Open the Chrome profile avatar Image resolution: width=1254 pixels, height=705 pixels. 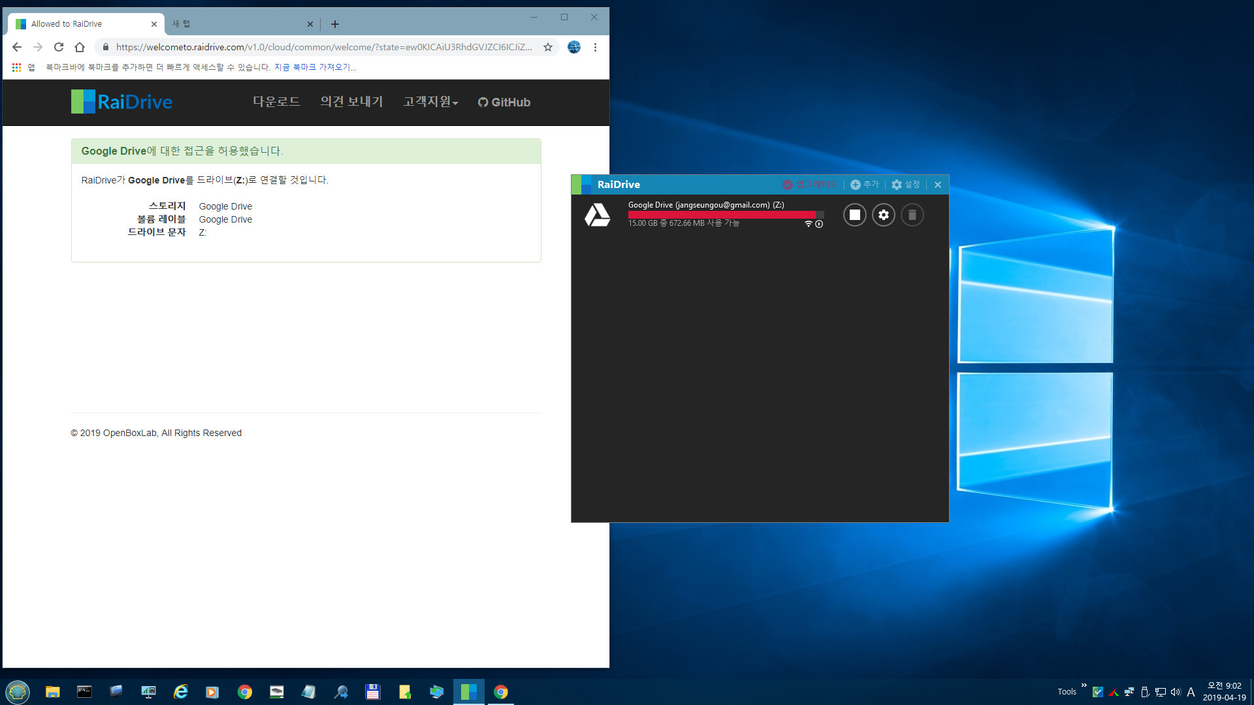point(574,47)
